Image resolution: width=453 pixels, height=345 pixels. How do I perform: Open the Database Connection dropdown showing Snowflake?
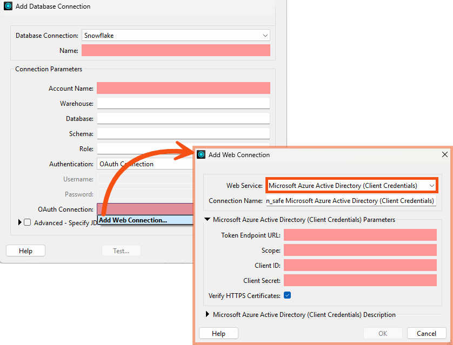pos(265,35)
